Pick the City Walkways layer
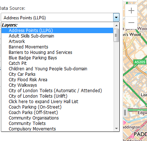 (57, 85)
